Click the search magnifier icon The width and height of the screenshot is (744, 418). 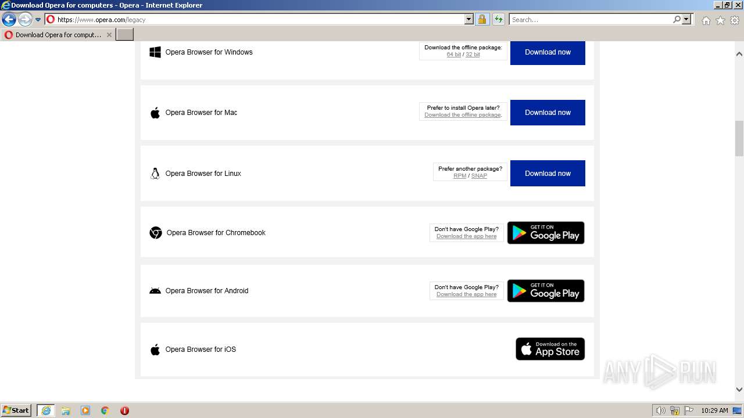677,20
